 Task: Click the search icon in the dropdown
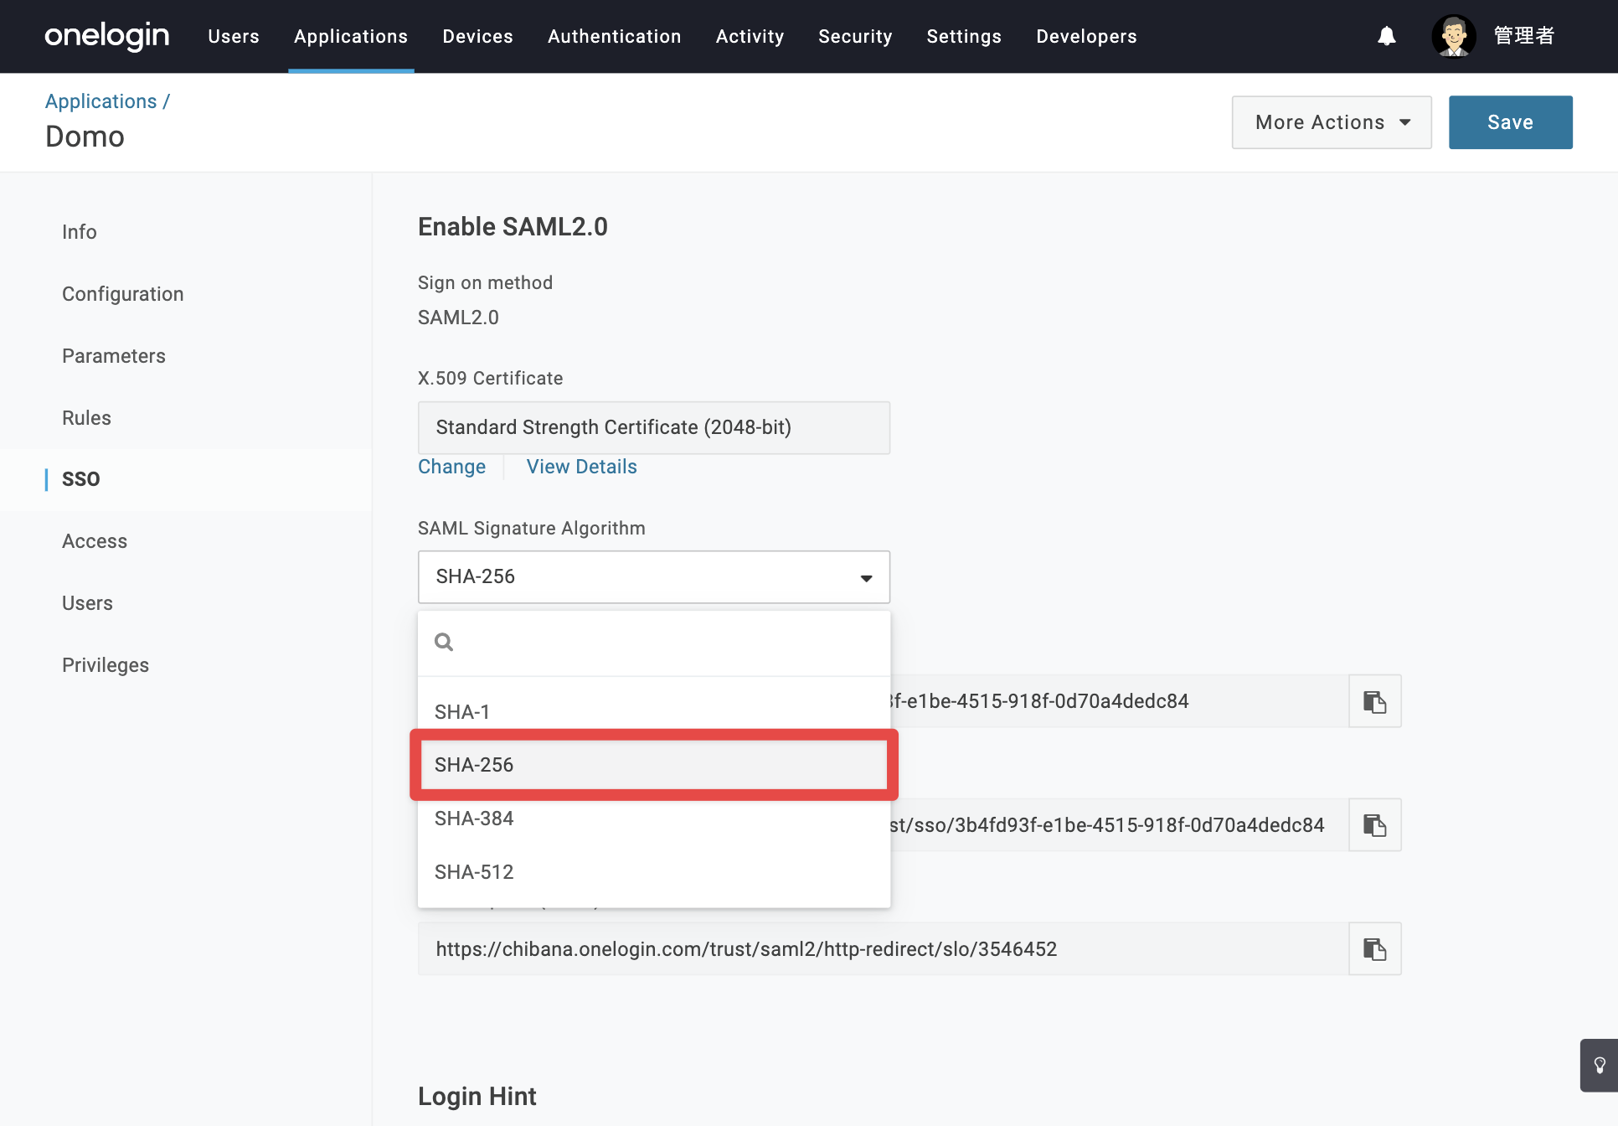coord(444,643)
